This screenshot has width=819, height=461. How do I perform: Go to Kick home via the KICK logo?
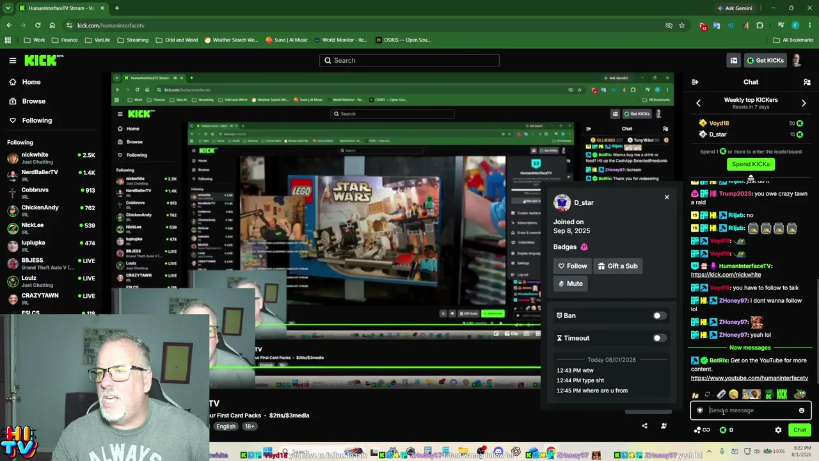click(44, 60)
